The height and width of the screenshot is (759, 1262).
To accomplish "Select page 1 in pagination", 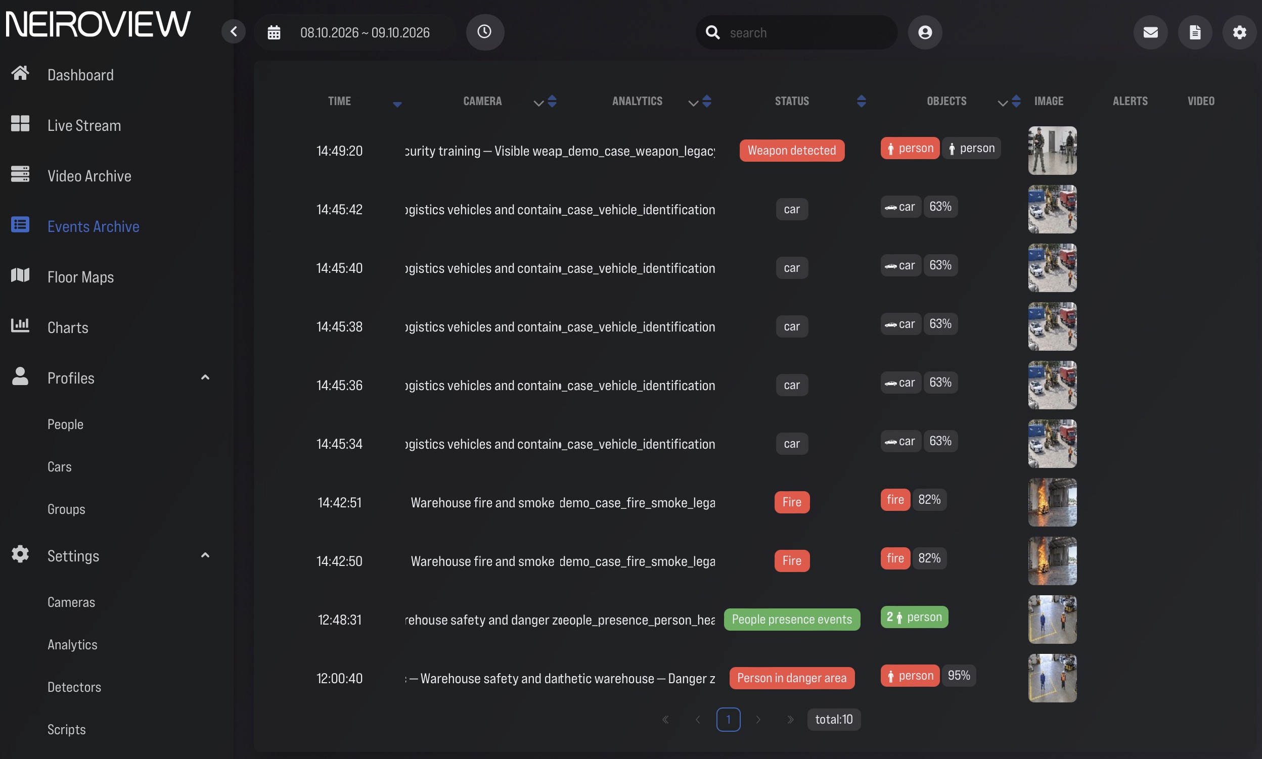I will coord(728,720).
